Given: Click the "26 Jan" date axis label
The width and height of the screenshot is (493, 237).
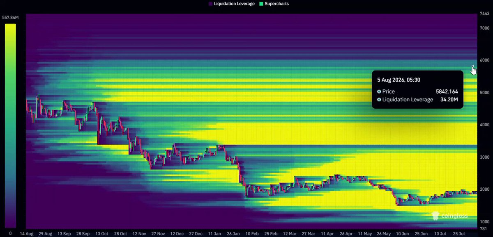Looking at the screenshot, I should pyautogui.click(x=234, y=233).
